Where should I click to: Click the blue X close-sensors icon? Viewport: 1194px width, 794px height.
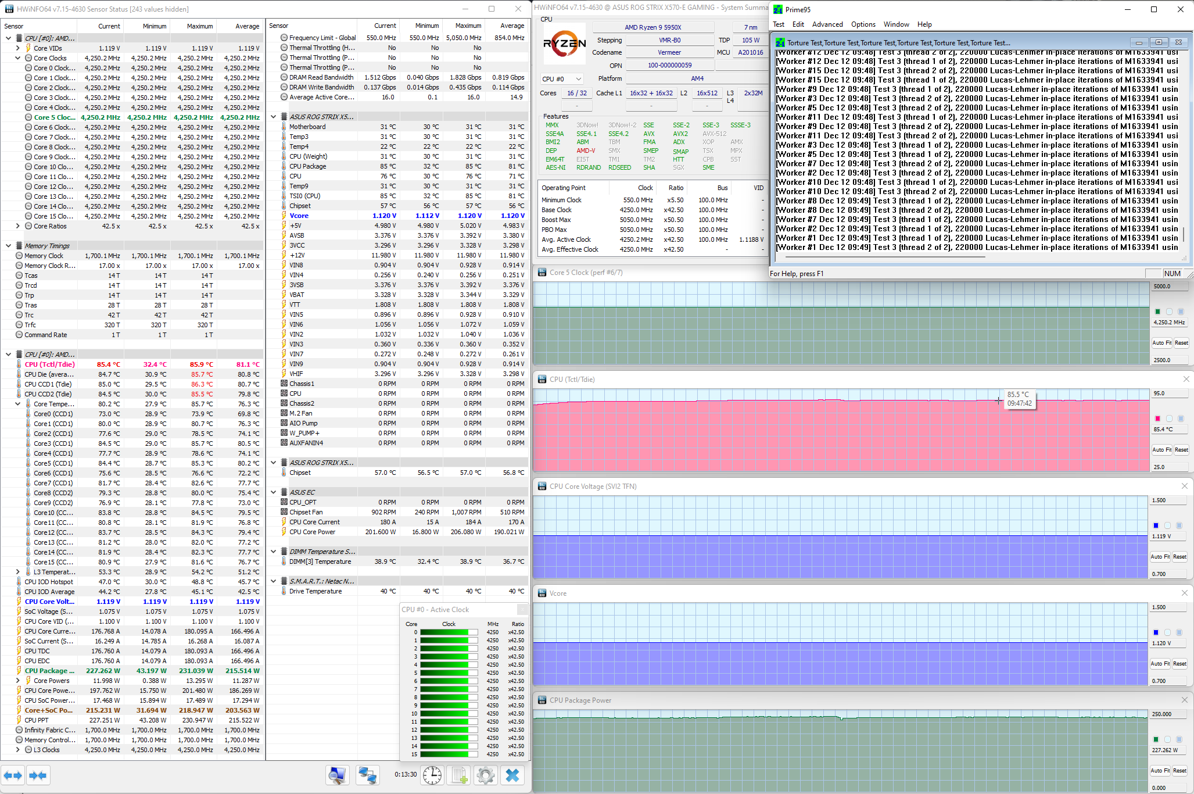pos(512,775)
